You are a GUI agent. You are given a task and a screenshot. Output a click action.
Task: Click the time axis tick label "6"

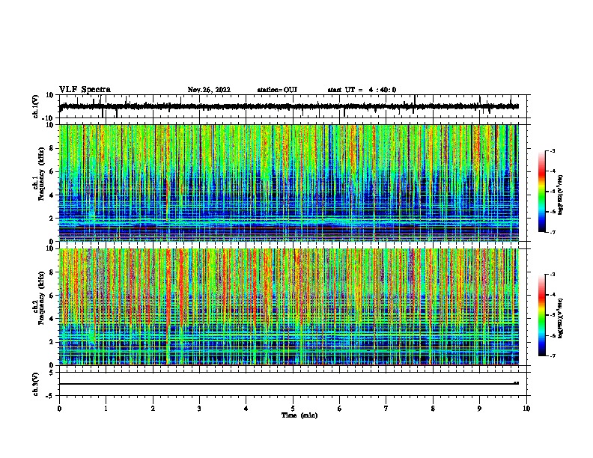point(339,409)
